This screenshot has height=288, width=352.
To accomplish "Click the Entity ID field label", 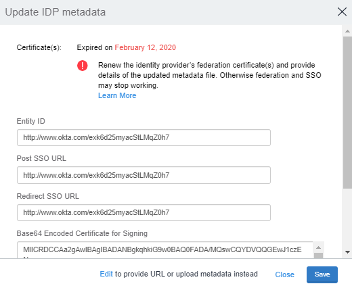I will 31,121.
